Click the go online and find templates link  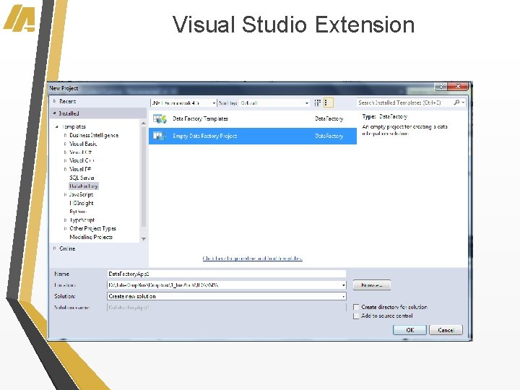[252, 259]
